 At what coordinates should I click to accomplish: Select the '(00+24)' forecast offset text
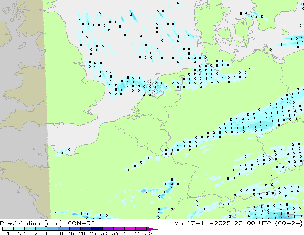pos(289,223)
